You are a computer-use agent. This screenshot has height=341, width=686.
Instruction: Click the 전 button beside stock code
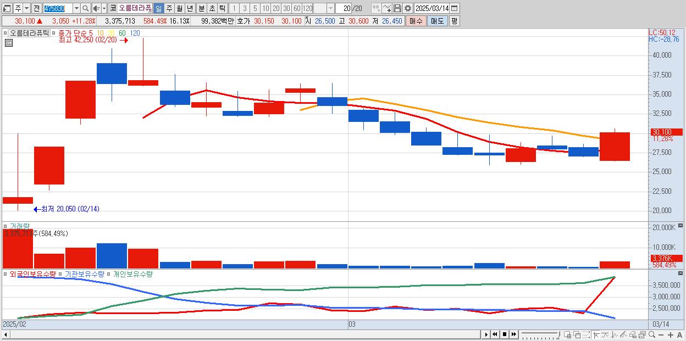pos(37,8)
